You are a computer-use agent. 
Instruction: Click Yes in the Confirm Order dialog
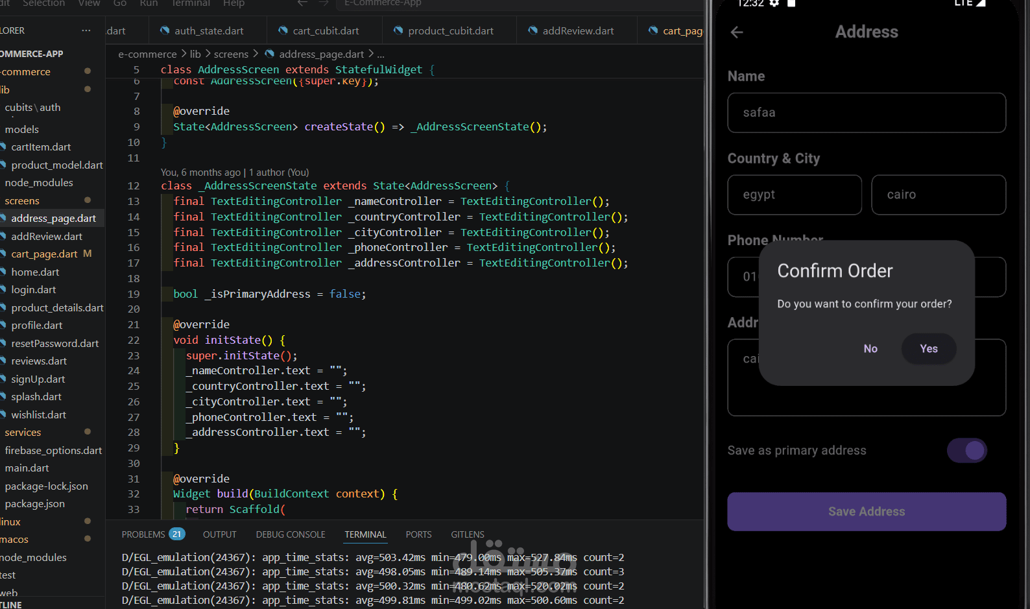(929, 349)
